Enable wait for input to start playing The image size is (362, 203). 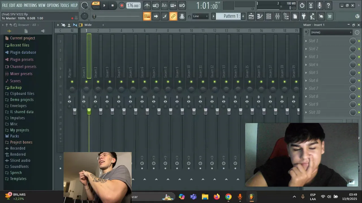(156, 5)
